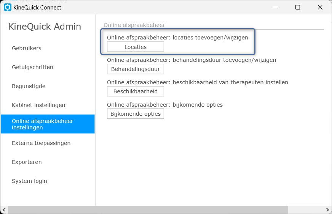Screen dimensions: 332x214
Task: Go to Begunstigde settings
Action: pos(48,86)
